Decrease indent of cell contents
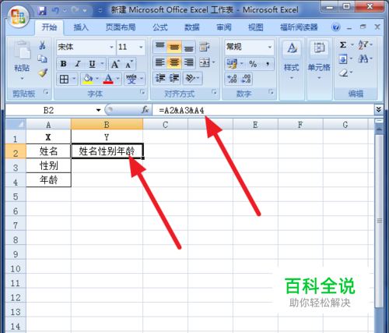 point(160,78)
